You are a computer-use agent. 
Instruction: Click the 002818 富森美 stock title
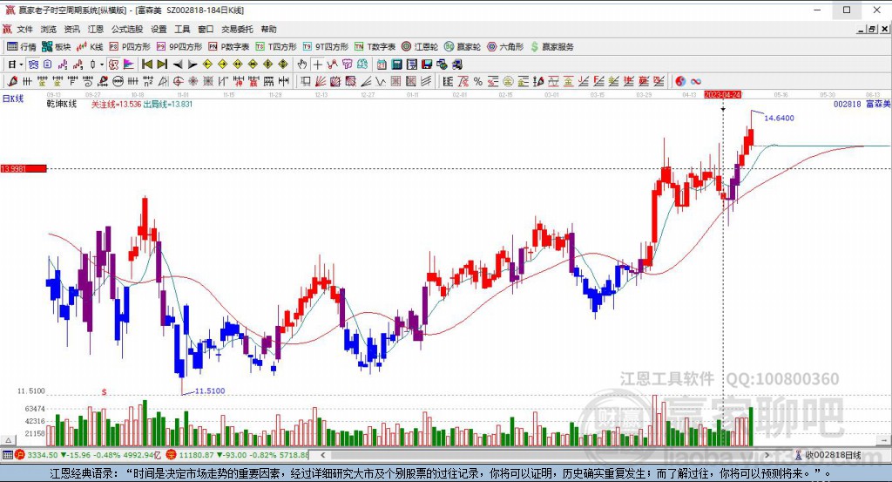tap(862, 104)
